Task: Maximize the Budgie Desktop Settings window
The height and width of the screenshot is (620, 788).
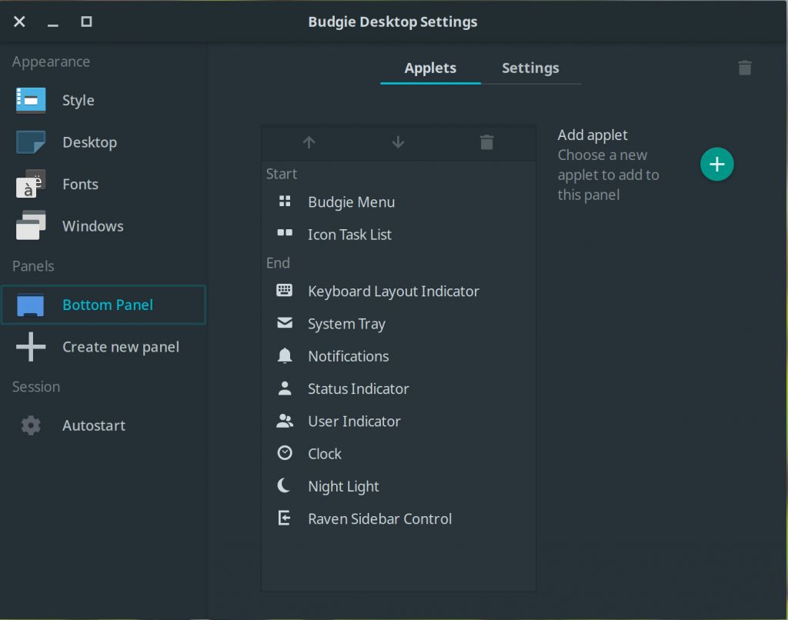Action: coord(86,22)
